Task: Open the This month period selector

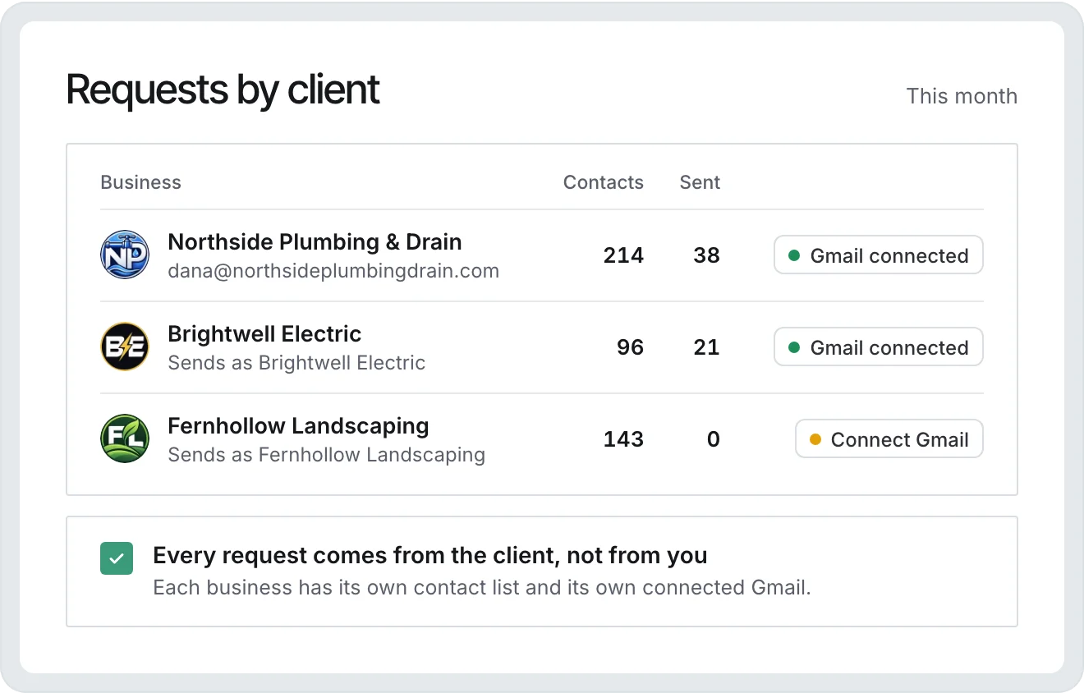Action: 962,96
